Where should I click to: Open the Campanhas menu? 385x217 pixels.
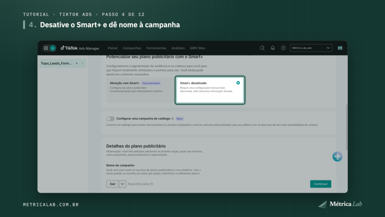(132, 48)
